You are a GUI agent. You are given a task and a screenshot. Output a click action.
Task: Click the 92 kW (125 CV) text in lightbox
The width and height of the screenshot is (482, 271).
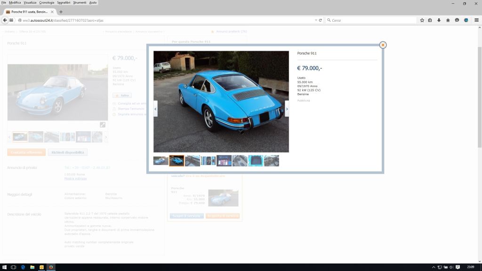point(309,90)
